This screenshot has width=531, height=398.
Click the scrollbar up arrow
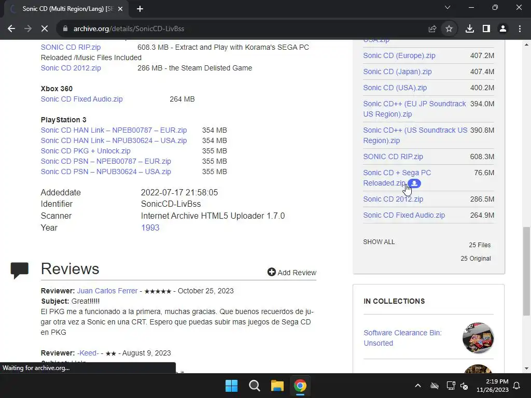(x=527, y=45)
